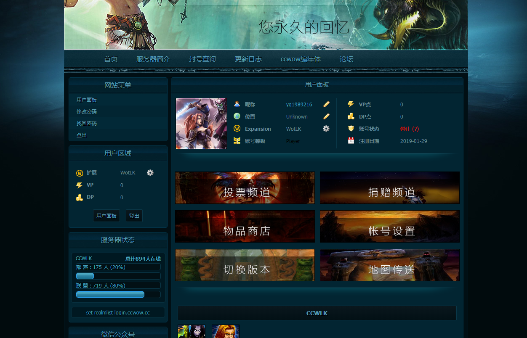
Task: Open the 物品商店 banner
Action: [x=245, y=226]
